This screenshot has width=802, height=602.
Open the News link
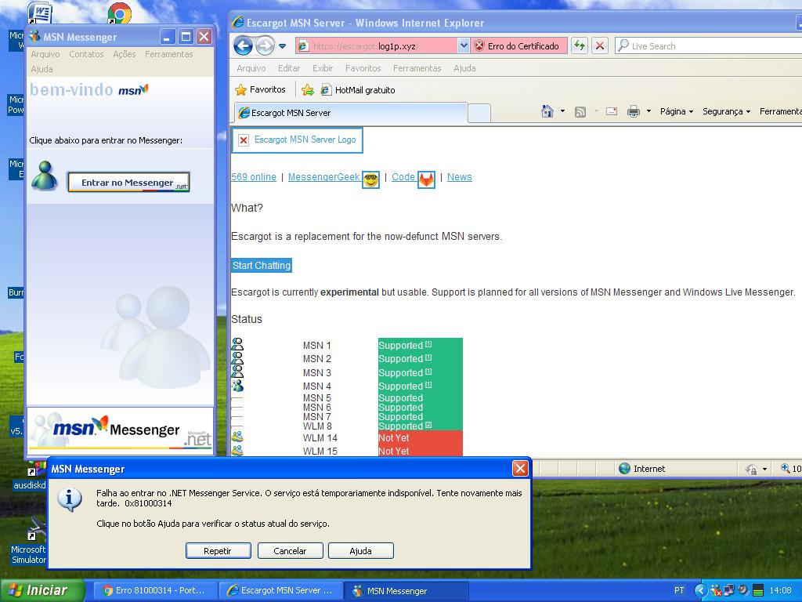(459, 177)
